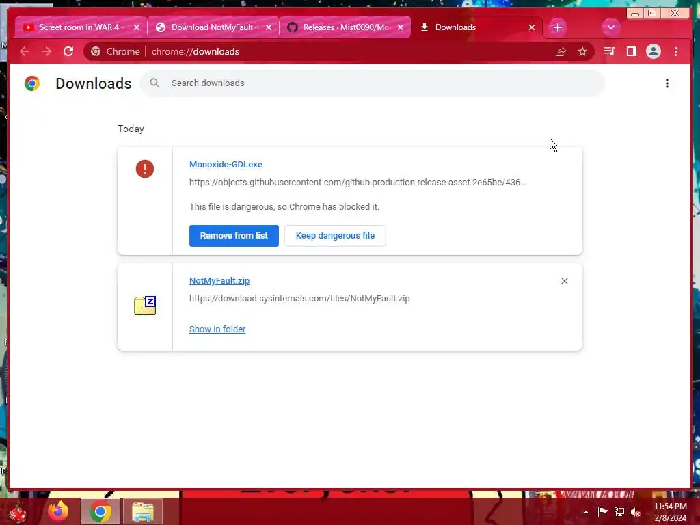Viewport: 700px width, 525px height.
Task: Bookmark this tab with the star
Action: [582, 52]
